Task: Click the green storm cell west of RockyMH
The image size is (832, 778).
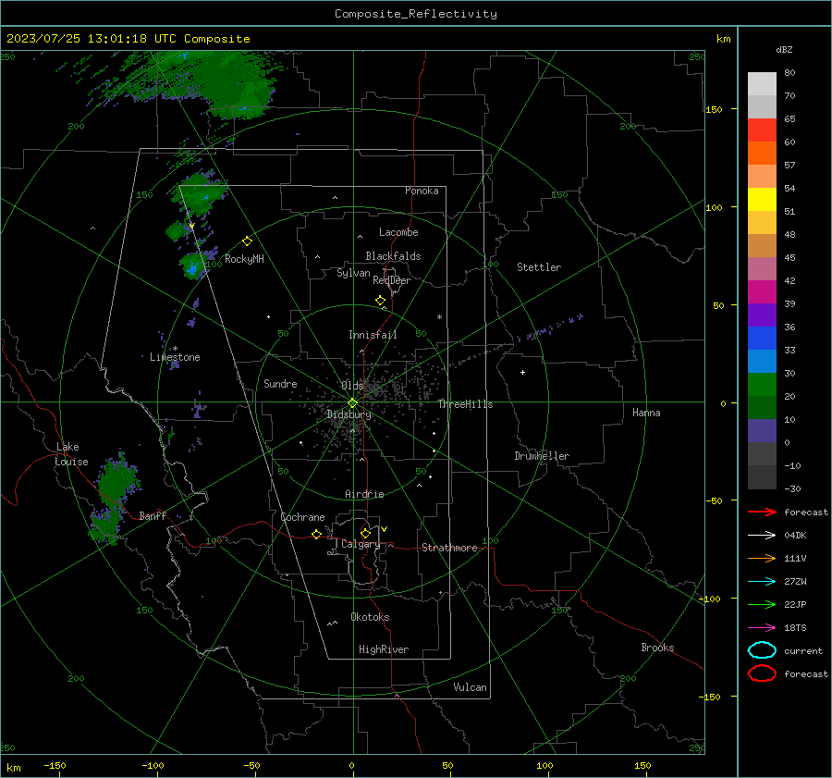Action: 193,266
